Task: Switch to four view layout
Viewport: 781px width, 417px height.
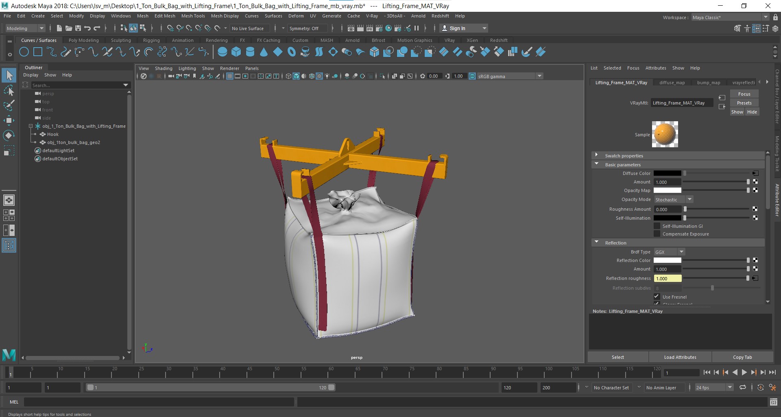Action: click(9, 215)
